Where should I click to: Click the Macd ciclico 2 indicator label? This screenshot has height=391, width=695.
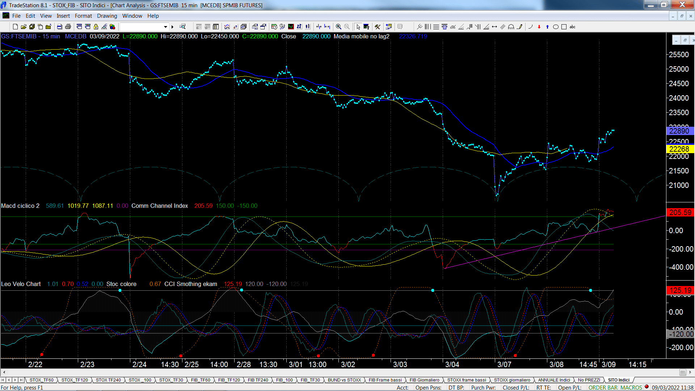20,206
